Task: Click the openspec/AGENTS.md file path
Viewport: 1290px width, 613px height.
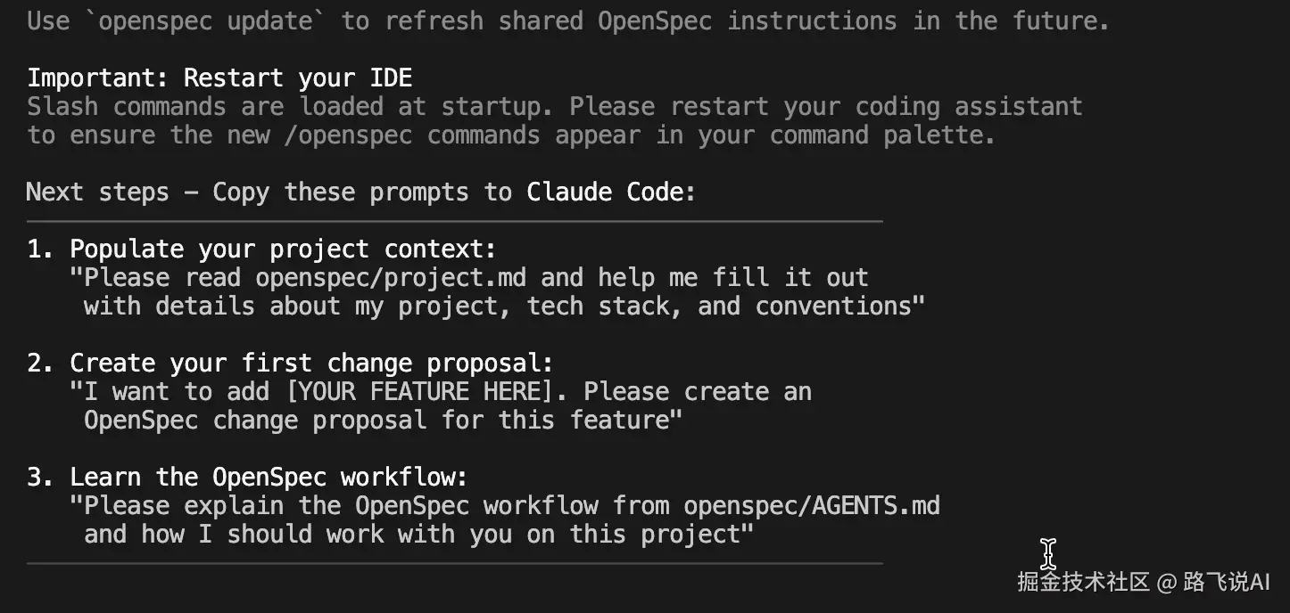Action: coord(812,506)
